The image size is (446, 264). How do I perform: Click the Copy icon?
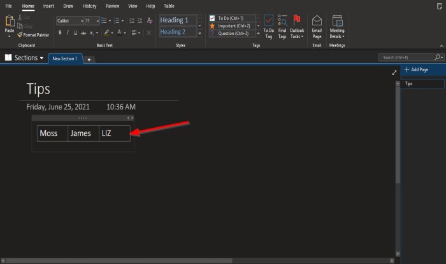pyautogui.click(x=20, y=26)
